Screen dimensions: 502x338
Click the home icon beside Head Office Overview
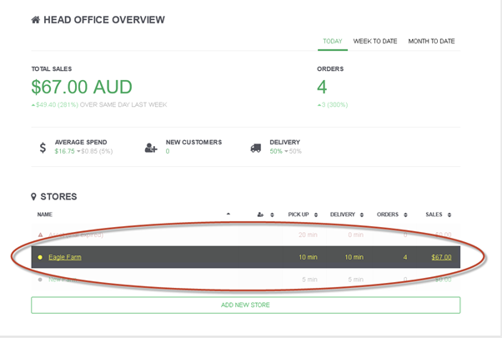(x=36, y=20)
